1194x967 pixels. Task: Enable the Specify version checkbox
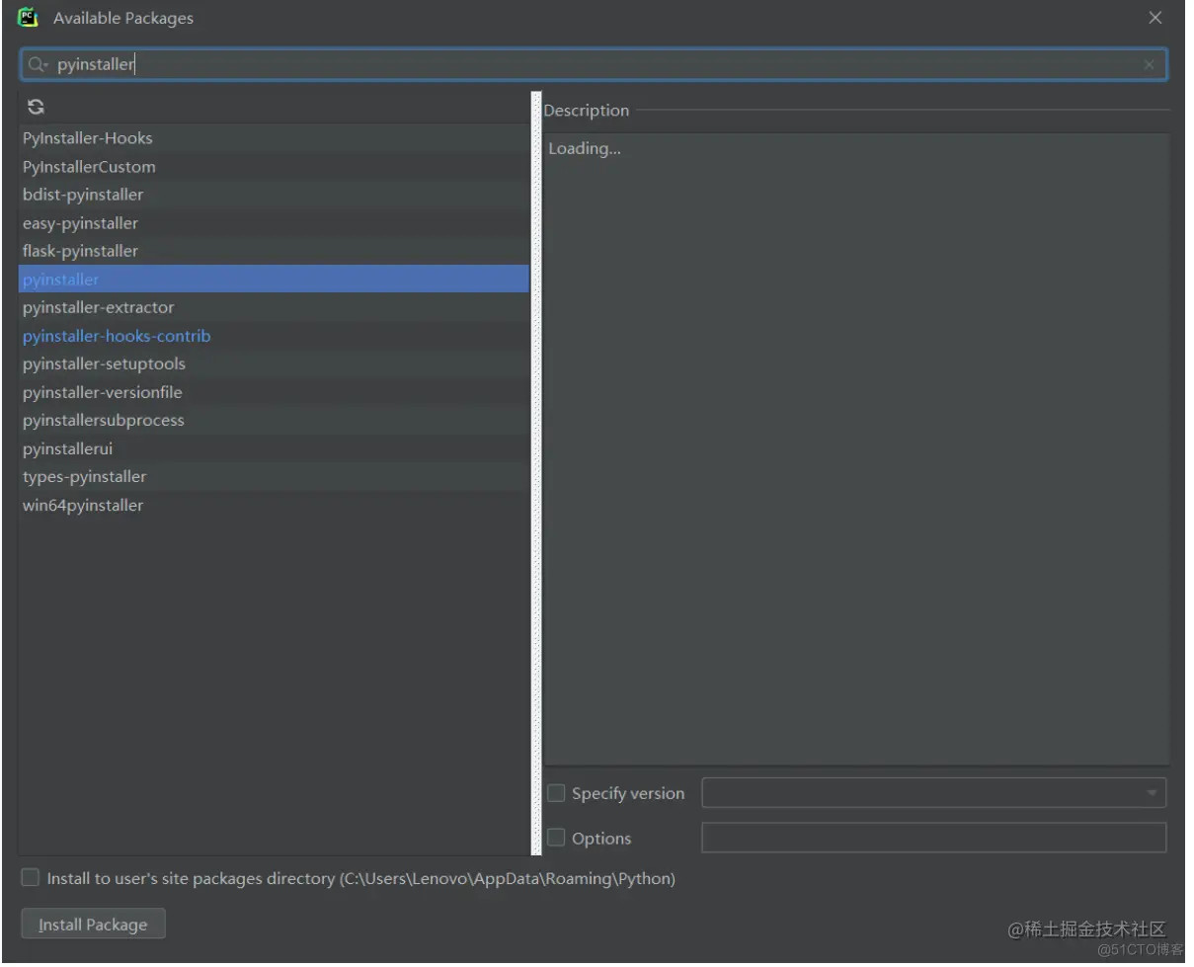pyautogui.click(x=556, y=793)
